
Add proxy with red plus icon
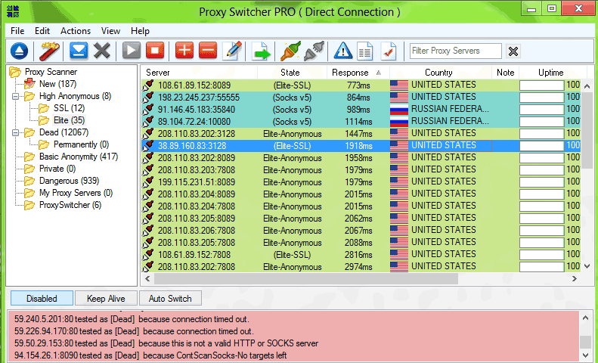click(184, 51)
